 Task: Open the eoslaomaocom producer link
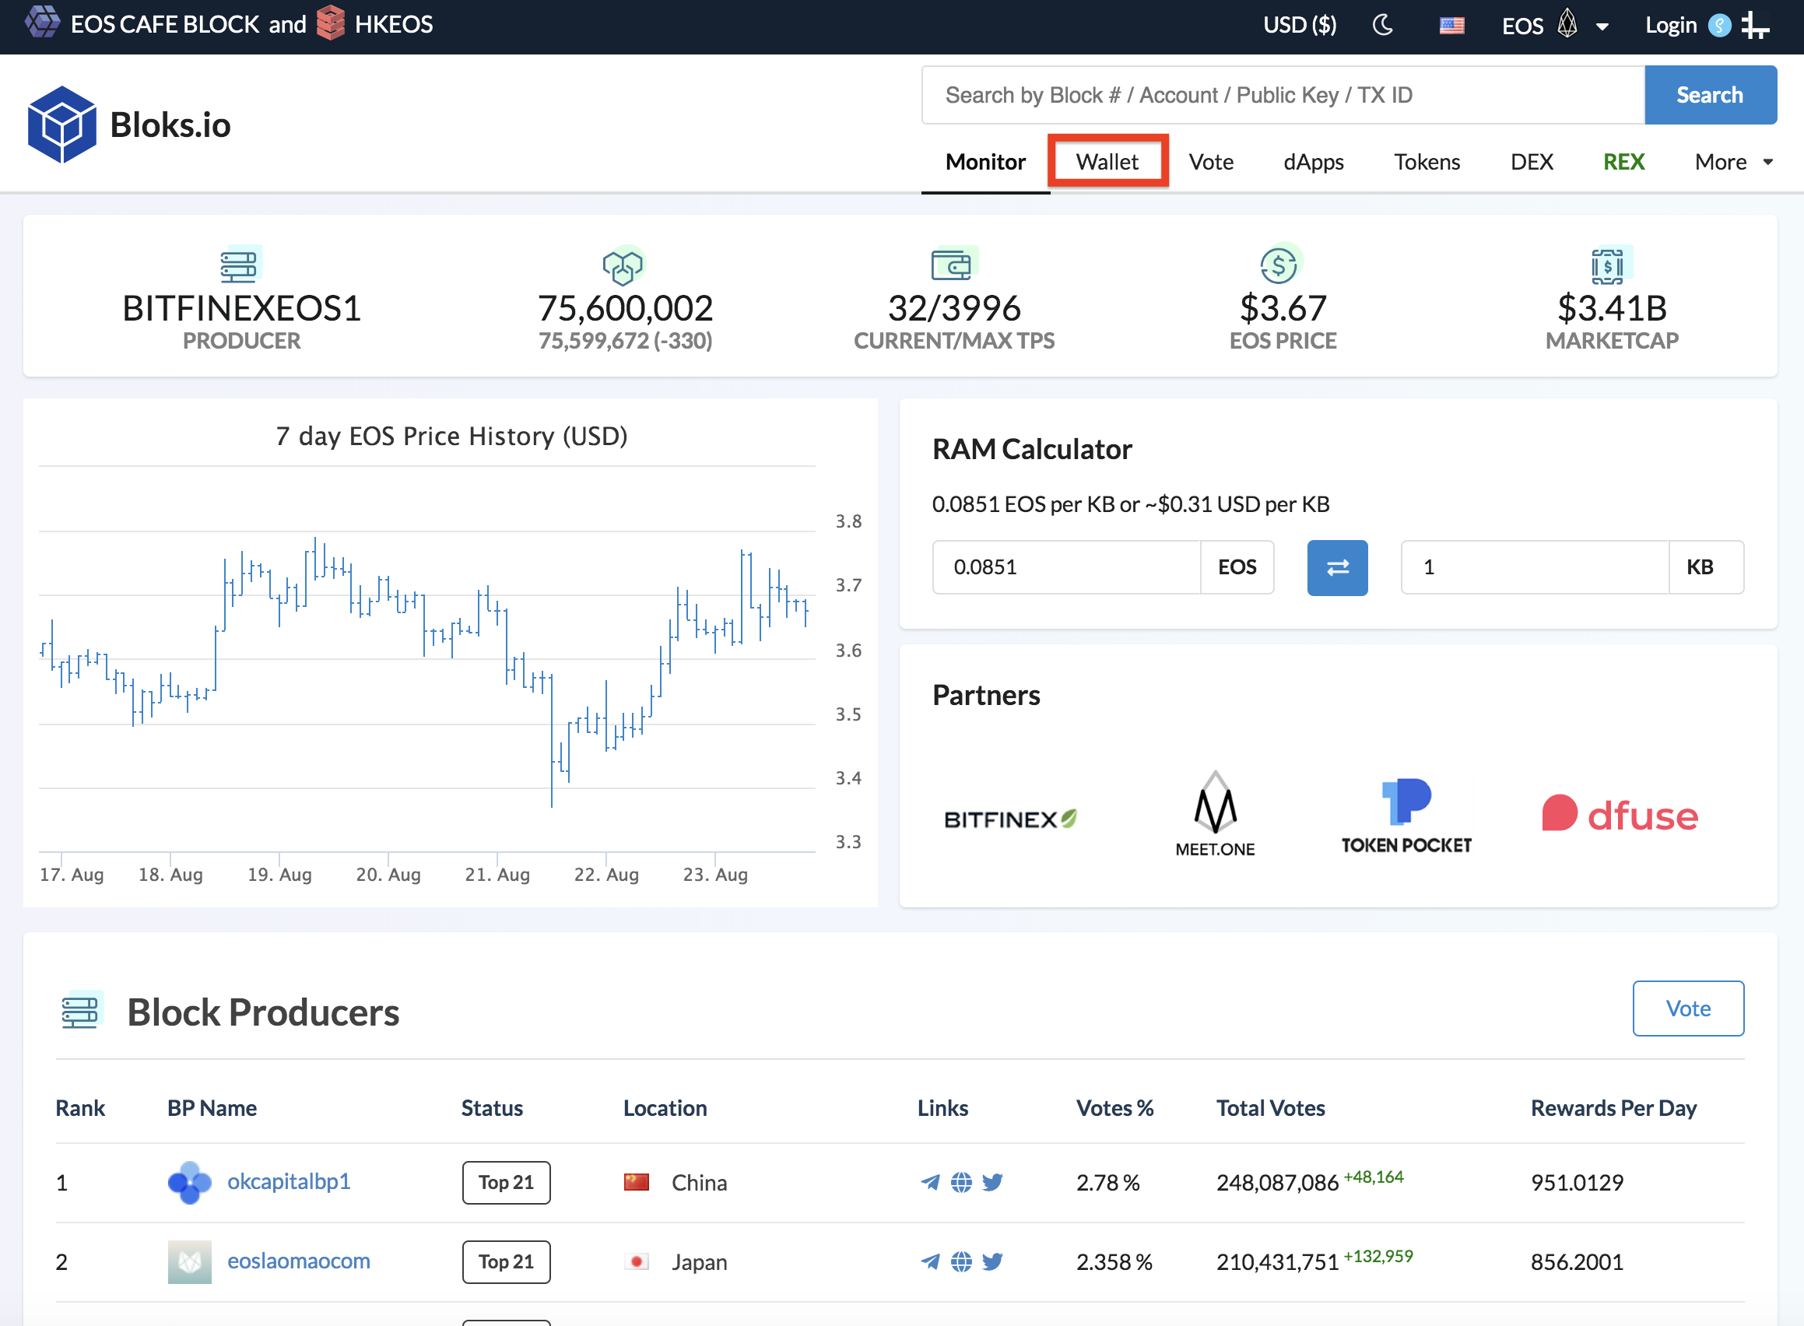click(x=299, y=1261)
